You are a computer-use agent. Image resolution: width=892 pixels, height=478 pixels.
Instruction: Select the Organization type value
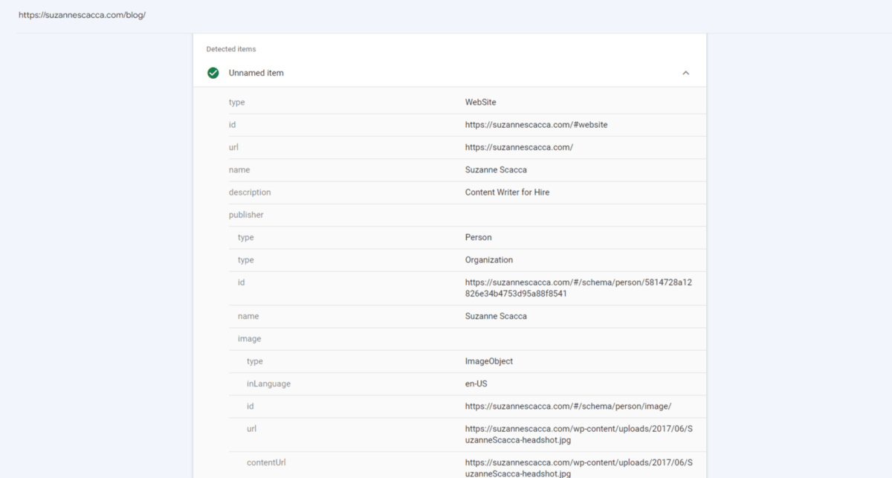pyautogui.click(x=488, y=259)
